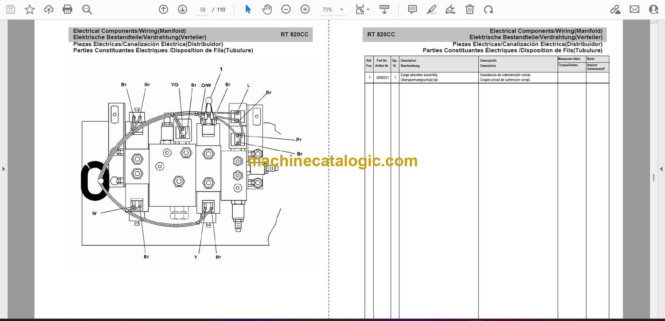Click the "L" wire label in the diagram

248,85
